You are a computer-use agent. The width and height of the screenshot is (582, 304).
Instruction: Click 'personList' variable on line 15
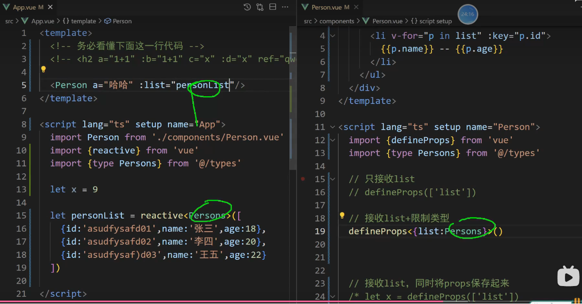click(97, 216)
